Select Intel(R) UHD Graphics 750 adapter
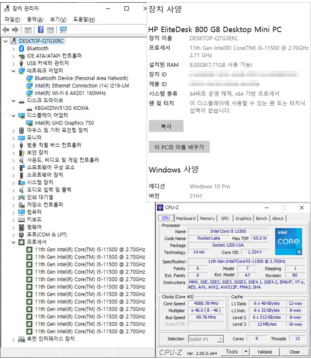This screenshot has height=359, width=311. point(64,123)
